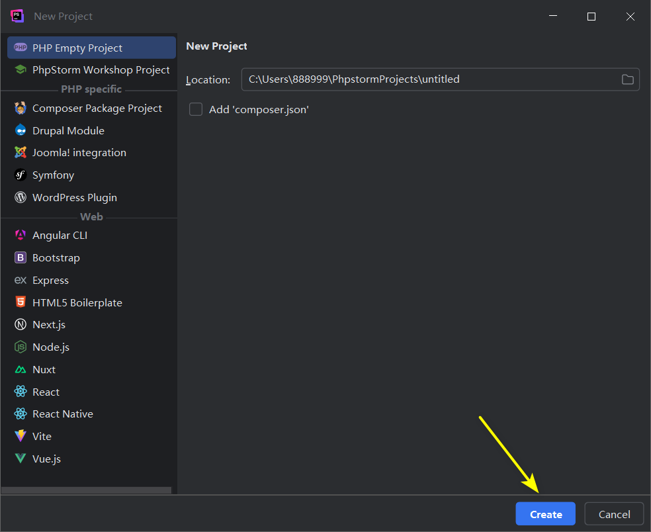The height and width of the screenshot is (532, 651).
Task: Click the Symfony logo icon
Action: tap(21, 175)
